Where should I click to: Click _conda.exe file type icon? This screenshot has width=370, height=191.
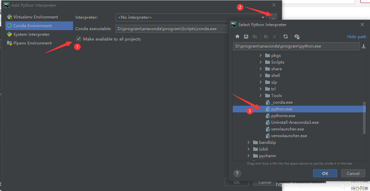(x=268, y=103)
